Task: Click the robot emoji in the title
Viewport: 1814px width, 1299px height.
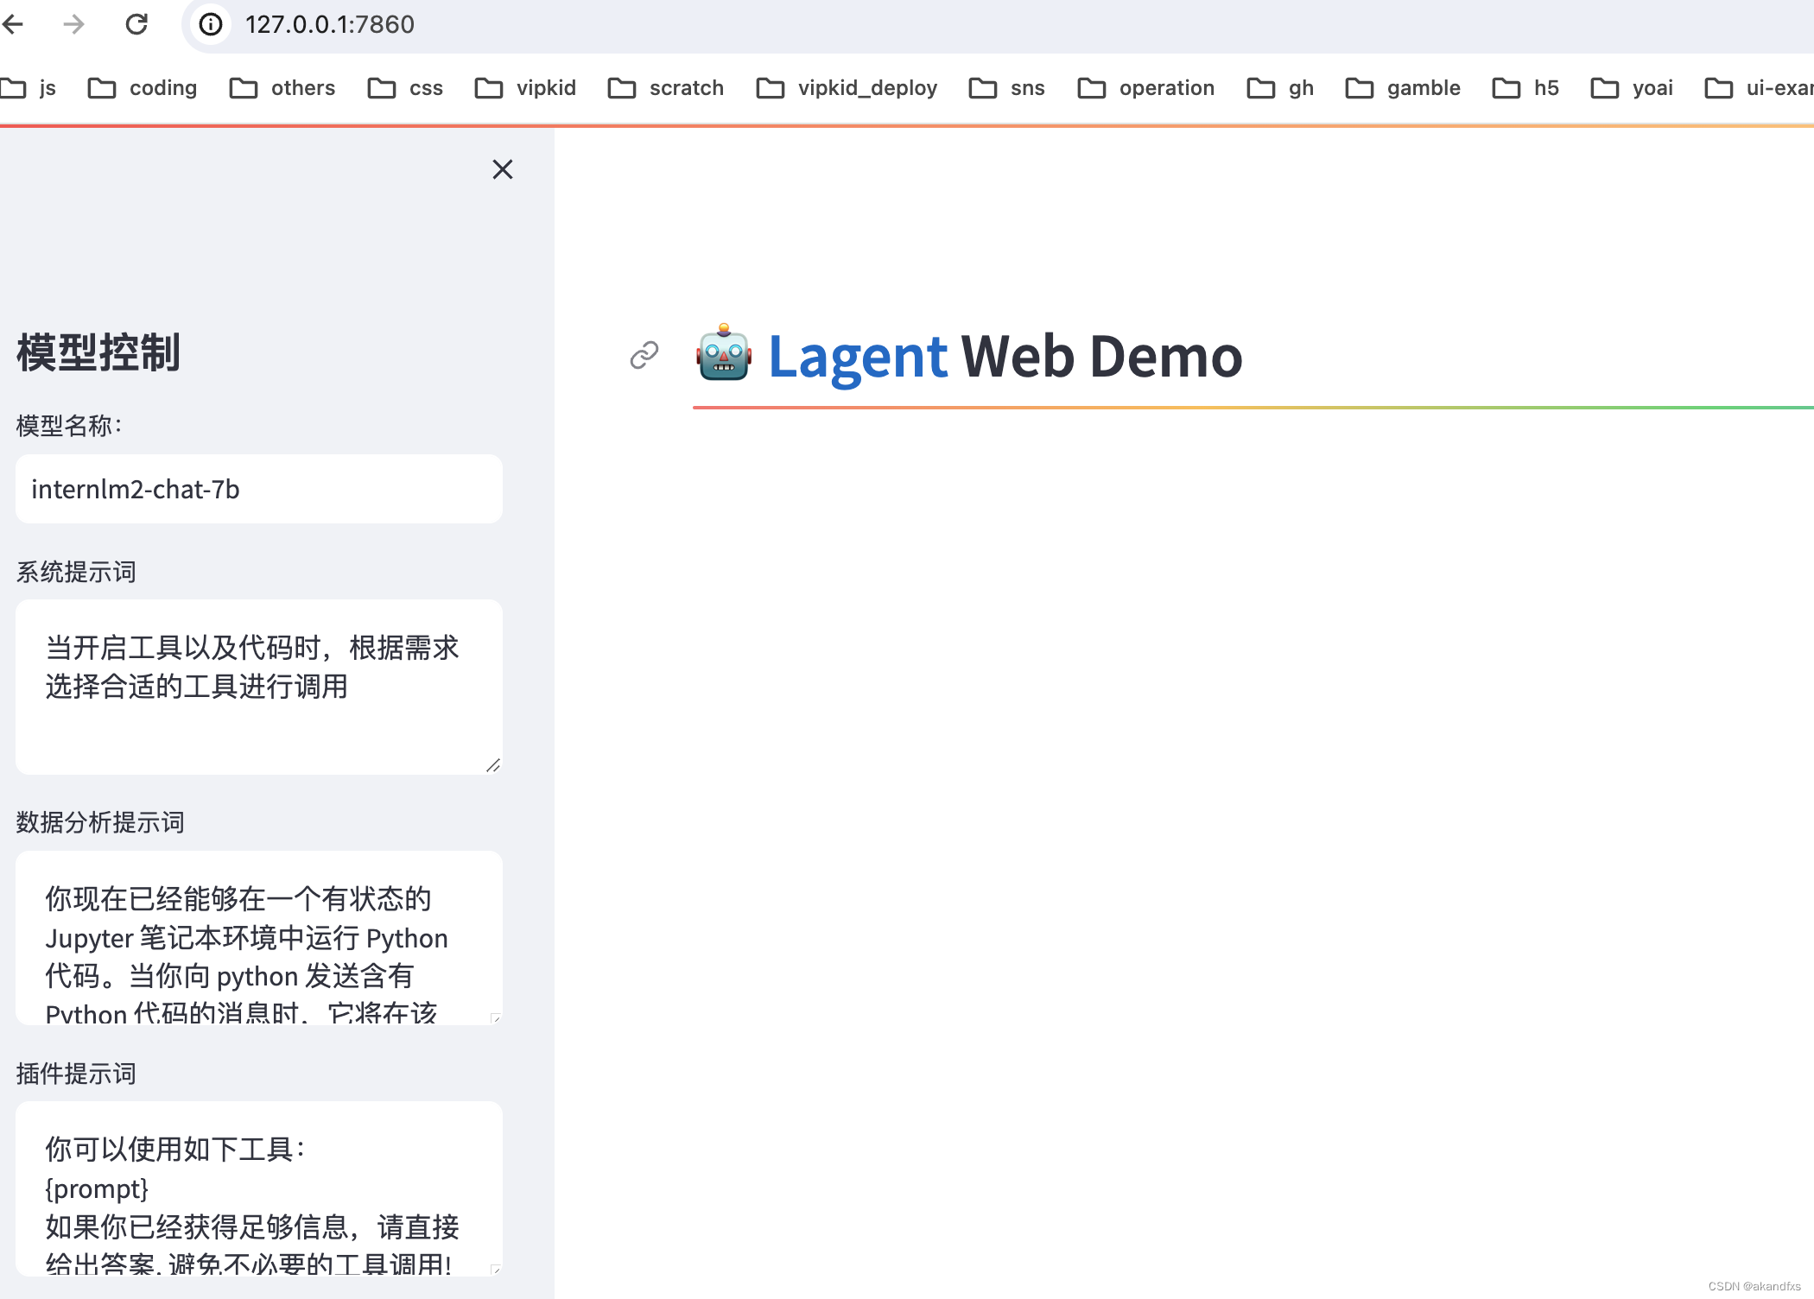Action: (x=724, y=353)
